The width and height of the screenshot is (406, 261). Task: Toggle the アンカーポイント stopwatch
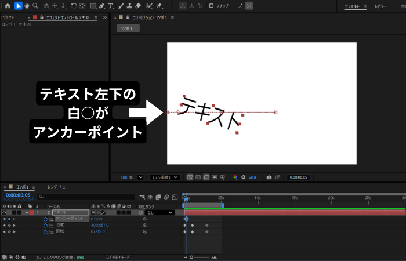(x=46, y=219)
